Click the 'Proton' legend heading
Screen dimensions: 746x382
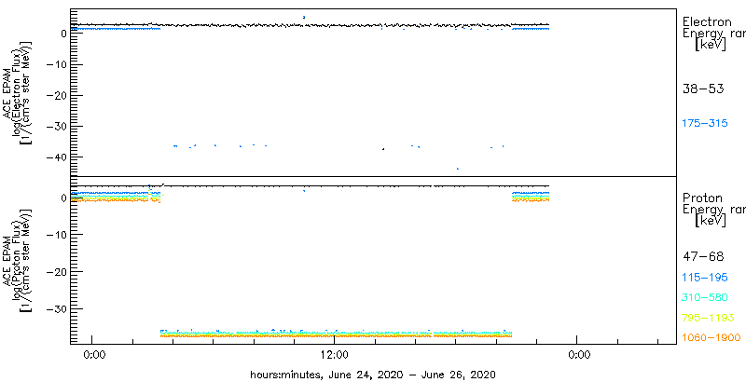pos(703,198)
